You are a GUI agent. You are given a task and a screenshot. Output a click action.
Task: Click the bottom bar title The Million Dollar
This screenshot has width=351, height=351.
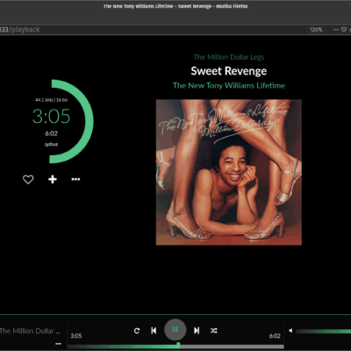30,331
